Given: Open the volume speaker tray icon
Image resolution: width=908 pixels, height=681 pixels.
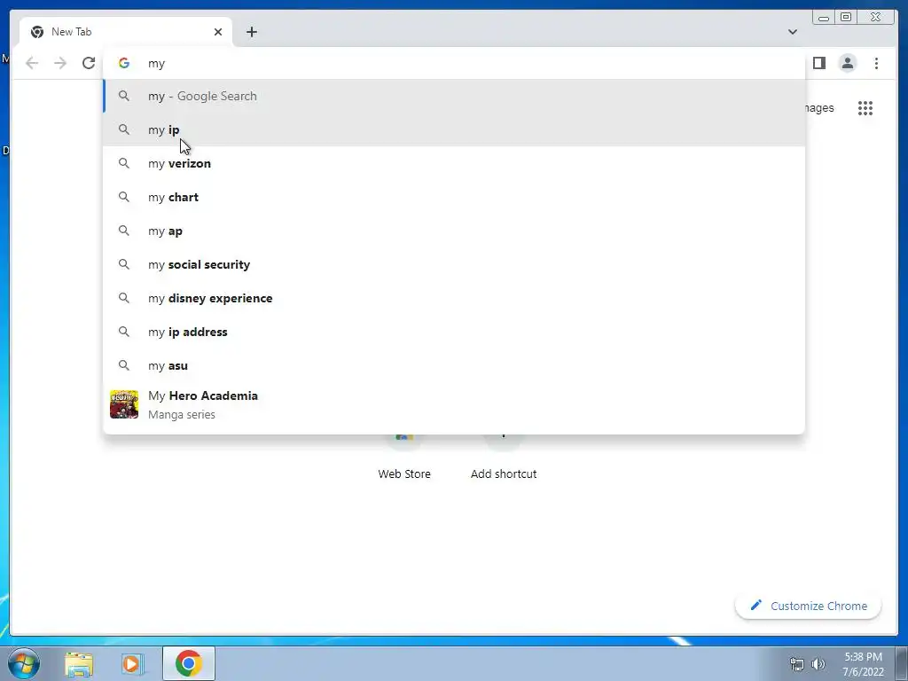Looking at the screenshot, I should pyautogui.click(x=818, y=664).
